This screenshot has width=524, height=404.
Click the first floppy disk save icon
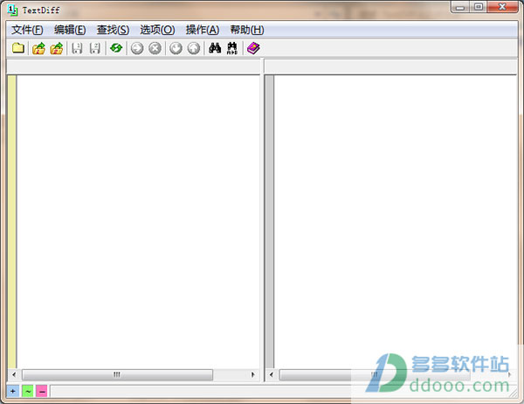77,48
